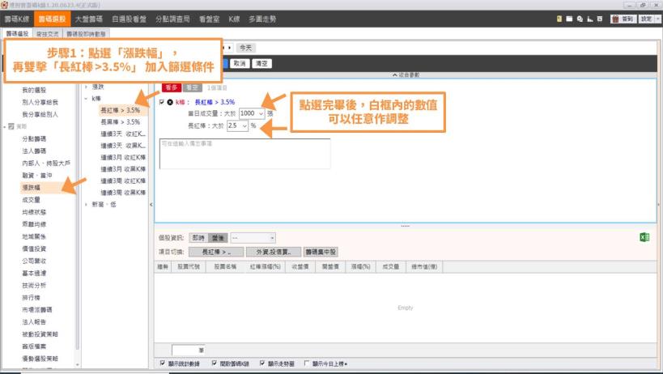663x374 pixels.
Task: Sort by the 收盤價 column header
Action: (x=300, y=266)
